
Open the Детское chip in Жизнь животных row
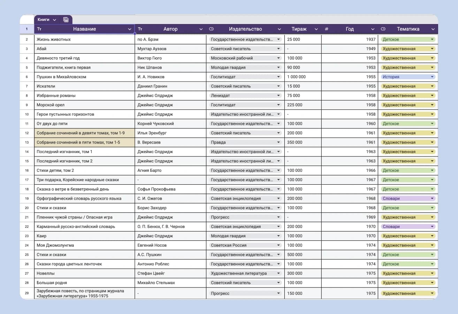click(408, 39)
